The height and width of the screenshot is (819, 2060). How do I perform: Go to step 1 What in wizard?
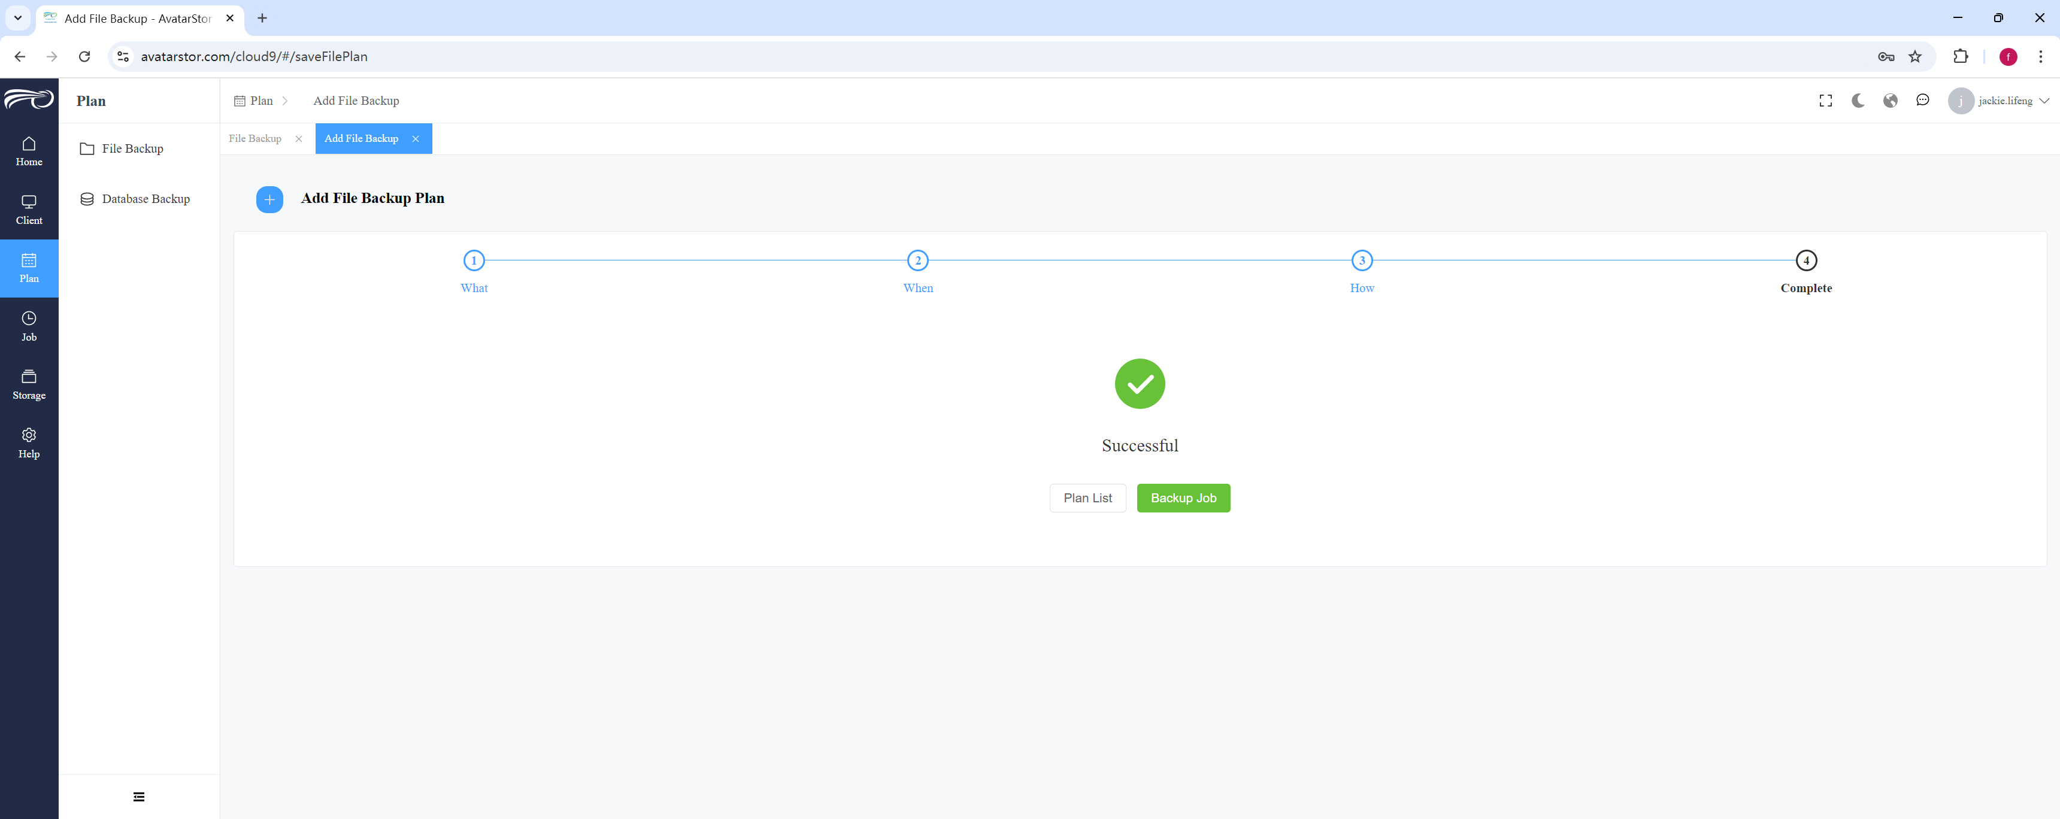pos(474,271)
